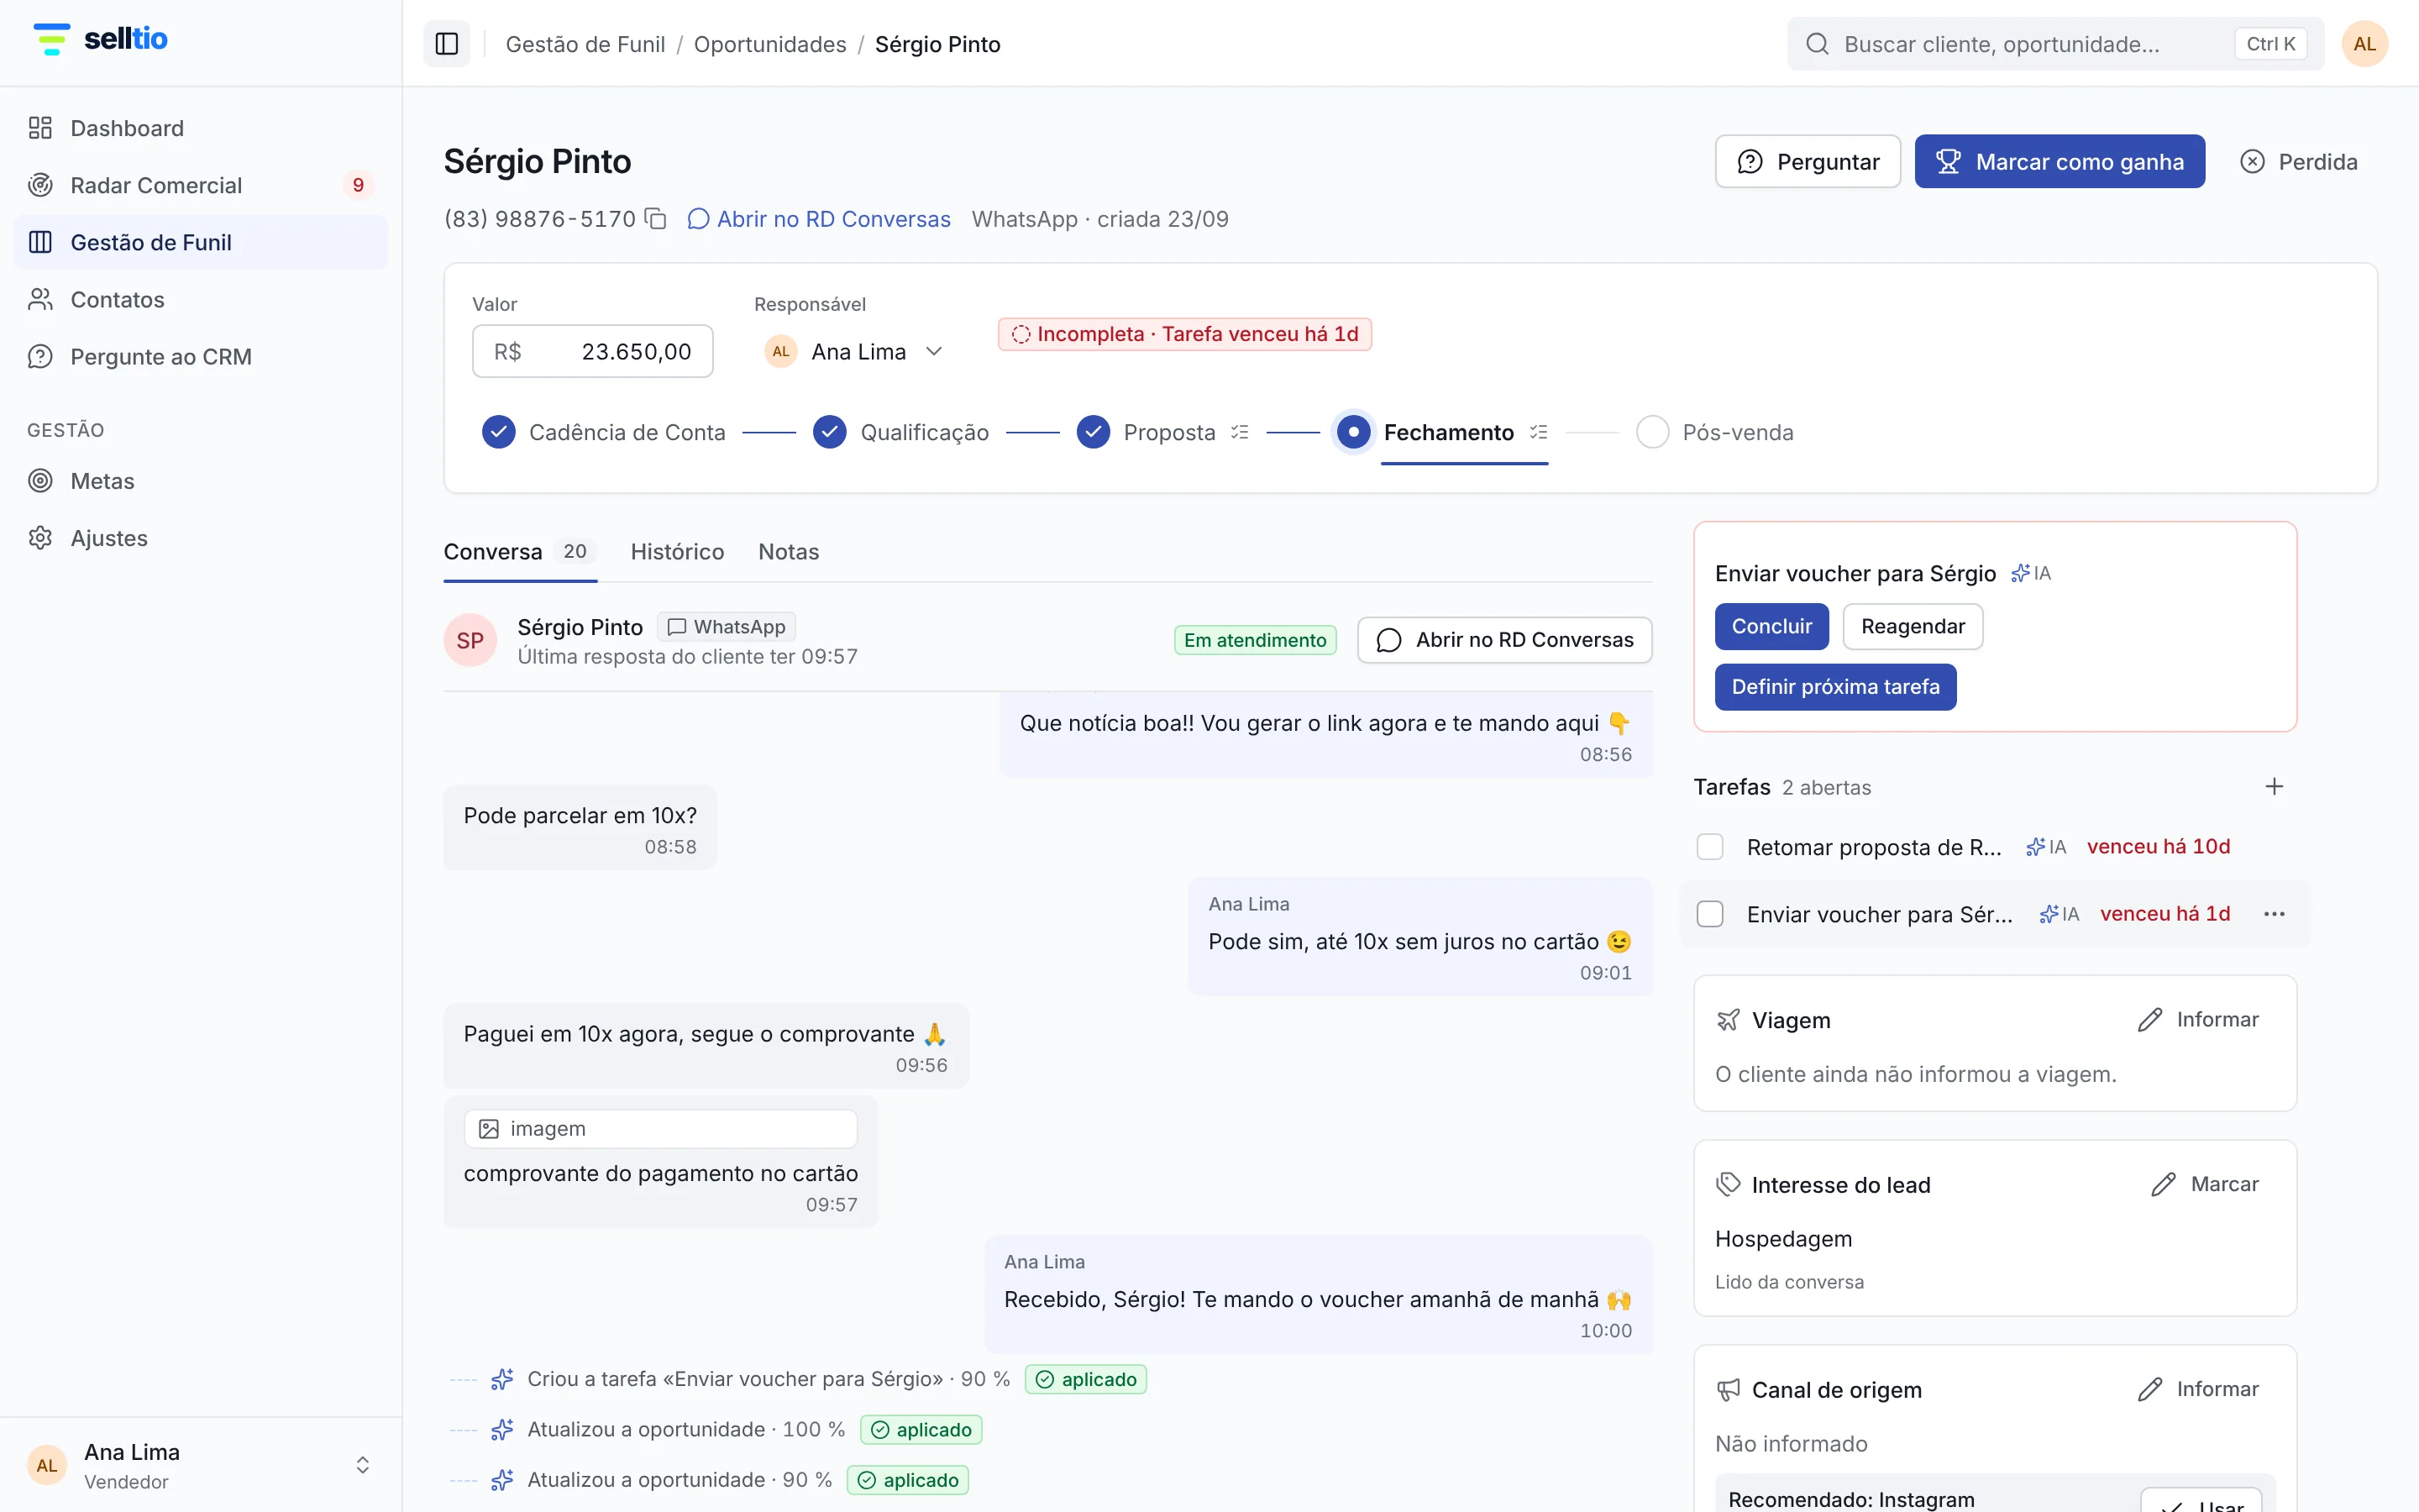Open Pergunte ao CRM

201,356
